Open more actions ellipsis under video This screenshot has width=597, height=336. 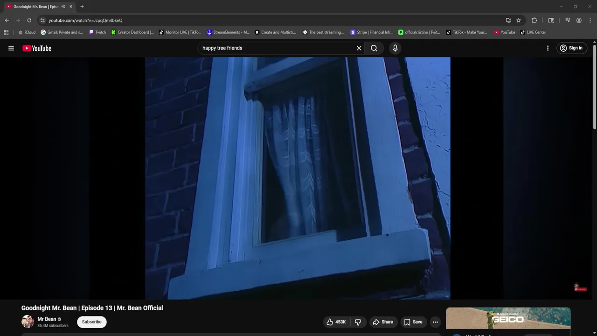[x=435, y=322]
